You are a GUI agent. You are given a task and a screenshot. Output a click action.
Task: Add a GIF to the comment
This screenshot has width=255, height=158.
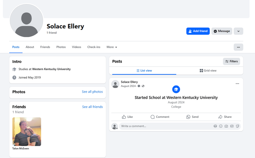tap(232, 126)
